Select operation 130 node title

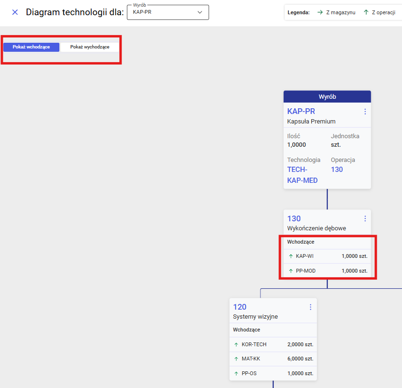pos(294,218)
